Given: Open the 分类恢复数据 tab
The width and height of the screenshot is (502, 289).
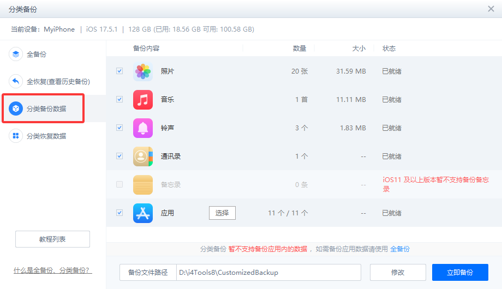Looking at the screenshot, I should click(x=46, y=136).
